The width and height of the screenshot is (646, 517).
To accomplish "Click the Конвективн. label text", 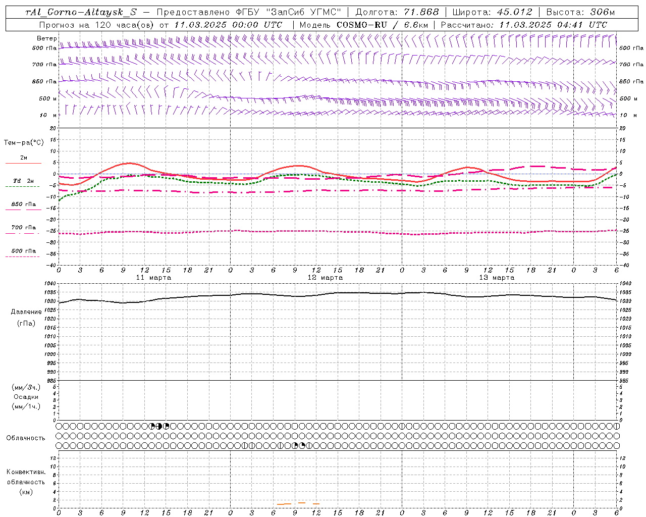I will (x=26, y=472).
